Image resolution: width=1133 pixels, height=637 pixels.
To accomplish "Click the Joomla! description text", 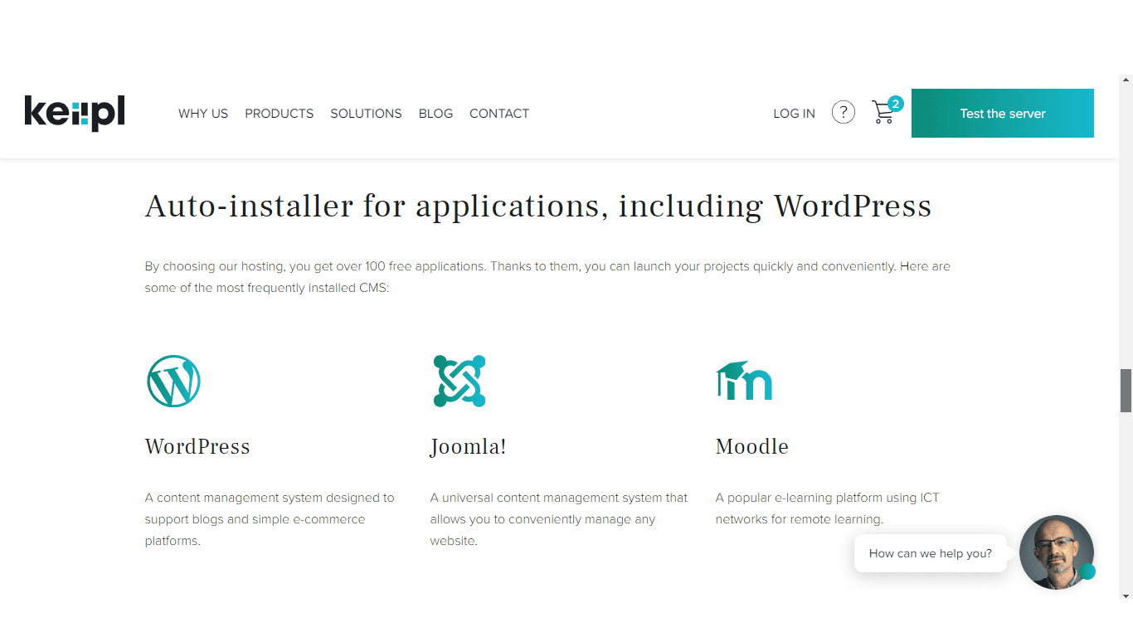I will [559, 519].
